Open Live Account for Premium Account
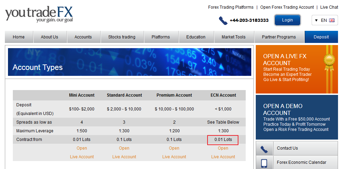 tap(174, 152)
